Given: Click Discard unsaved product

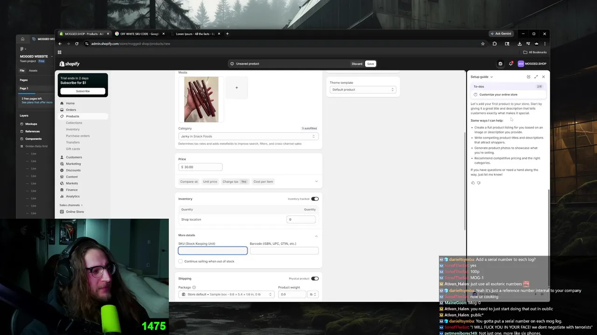Looking at the screenshot, I should pyautogui.click(x=357, y=64).
